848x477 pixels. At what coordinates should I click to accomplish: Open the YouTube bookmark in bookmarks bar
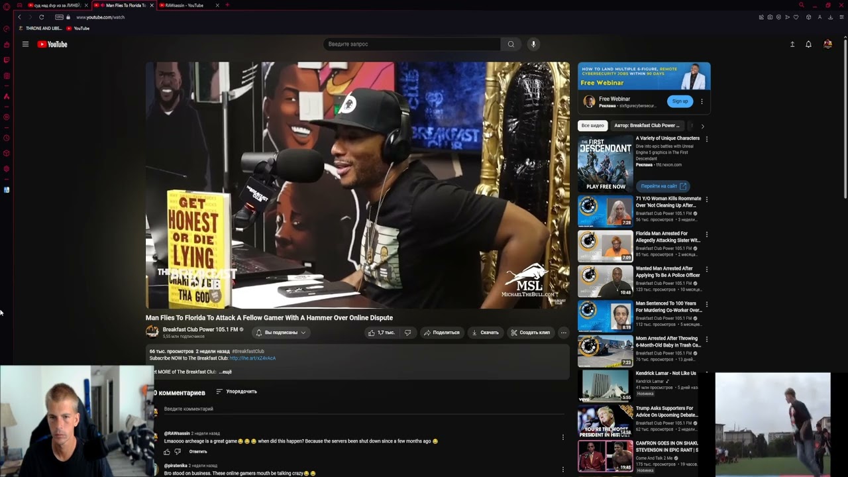(78, 28)
